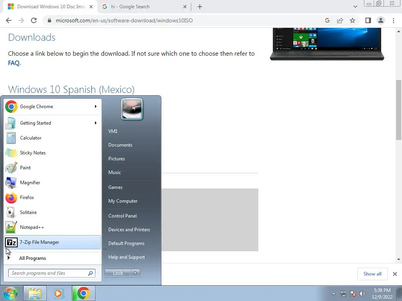Open Solitaire card game icon
Screen dimensions: 402x301
coord(11,212)
